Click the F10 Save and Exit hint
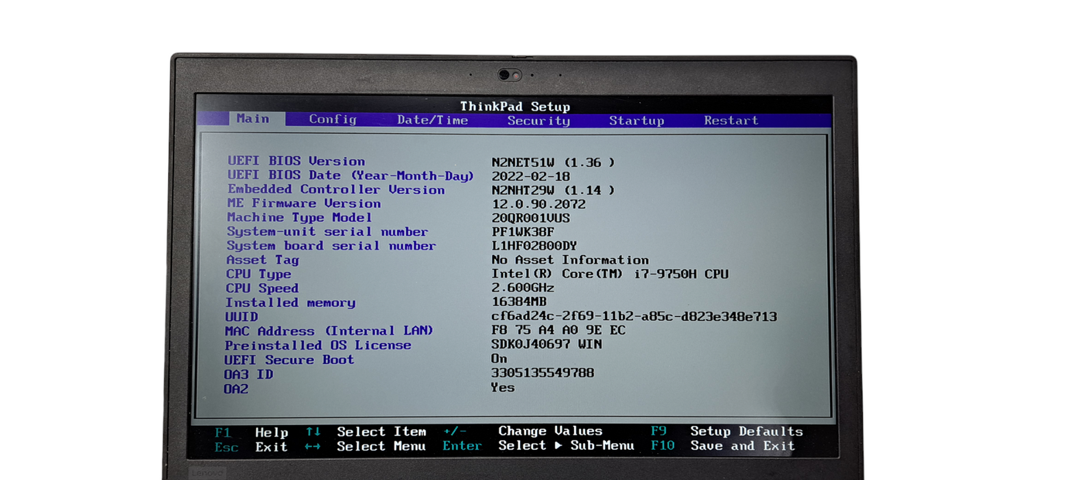 click(723, 446)
